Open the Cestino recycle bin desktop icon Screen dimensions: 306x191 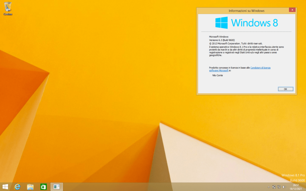click(8, 8)
